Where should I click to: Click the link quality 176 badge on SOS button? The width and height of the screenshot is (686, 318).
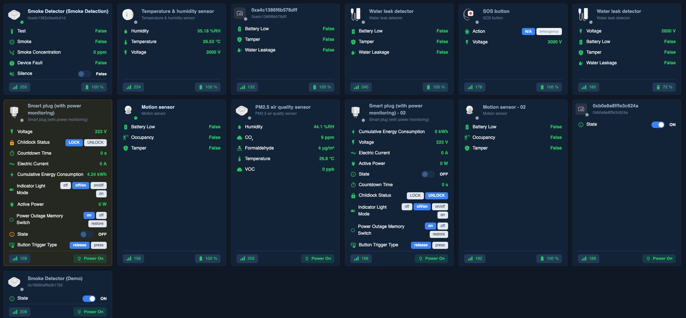[475, 87]
